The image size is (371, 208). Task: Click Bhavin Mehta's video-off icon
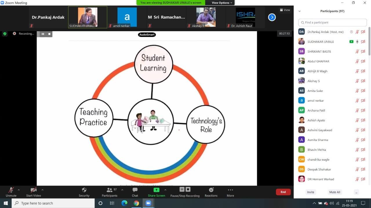[363, 150]
